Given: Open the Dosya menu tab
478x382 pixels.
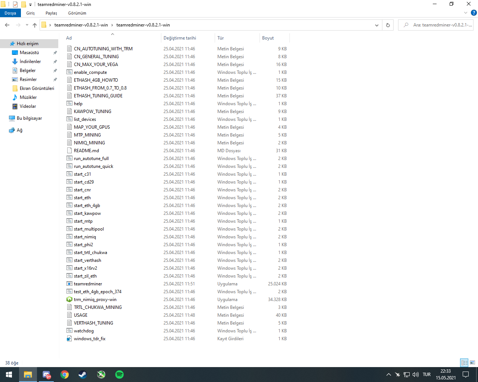Looking at the screenshot, I should coord(10,13).
